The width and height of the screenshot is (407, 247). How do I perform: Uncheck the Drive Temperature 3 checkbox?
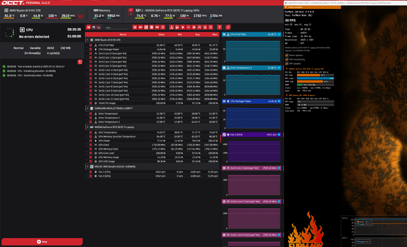[90, 122]
